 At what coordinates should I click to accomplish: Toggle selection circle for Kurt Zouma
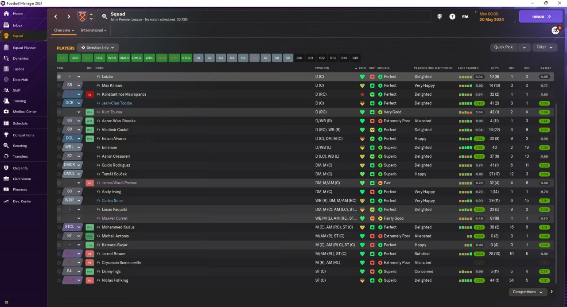[59, 112]
